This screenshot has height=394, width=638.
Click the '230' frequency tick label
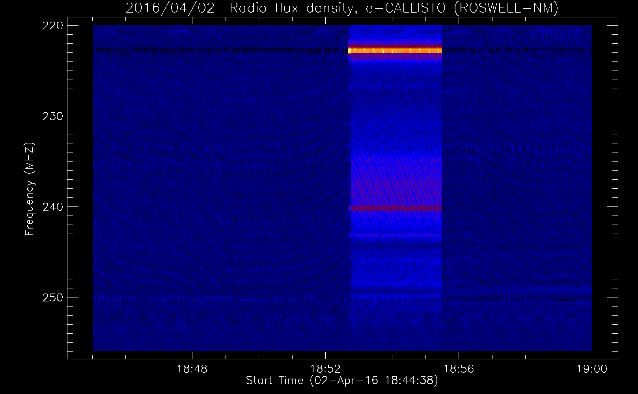tap(52, 116)
